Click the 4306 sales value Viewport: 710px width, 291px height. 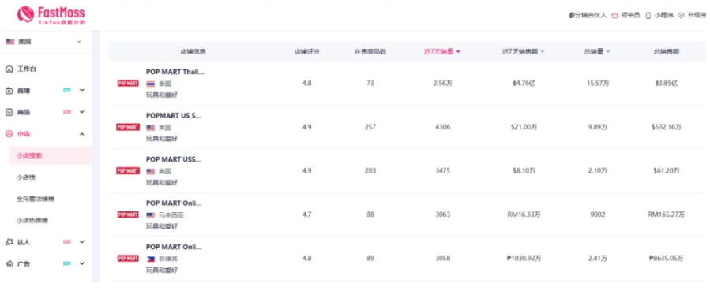[442, 127]
